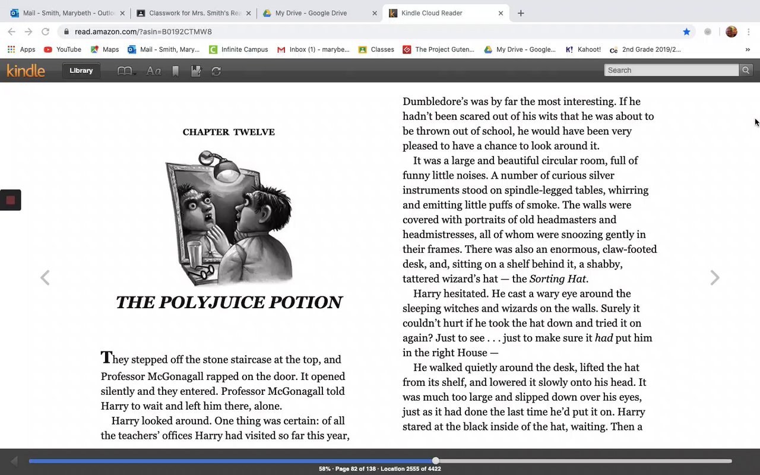The width and height of the screenshot is (760, 475).
Task: Open the Gmail Inbox bookmark
Action: tap(313, 49)
